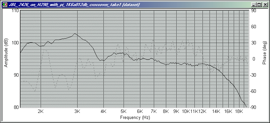The height and width of the screenshot is (123, 270).
Task: Close the JBL_2426 dataset window
Action: [x=264, y=5]
